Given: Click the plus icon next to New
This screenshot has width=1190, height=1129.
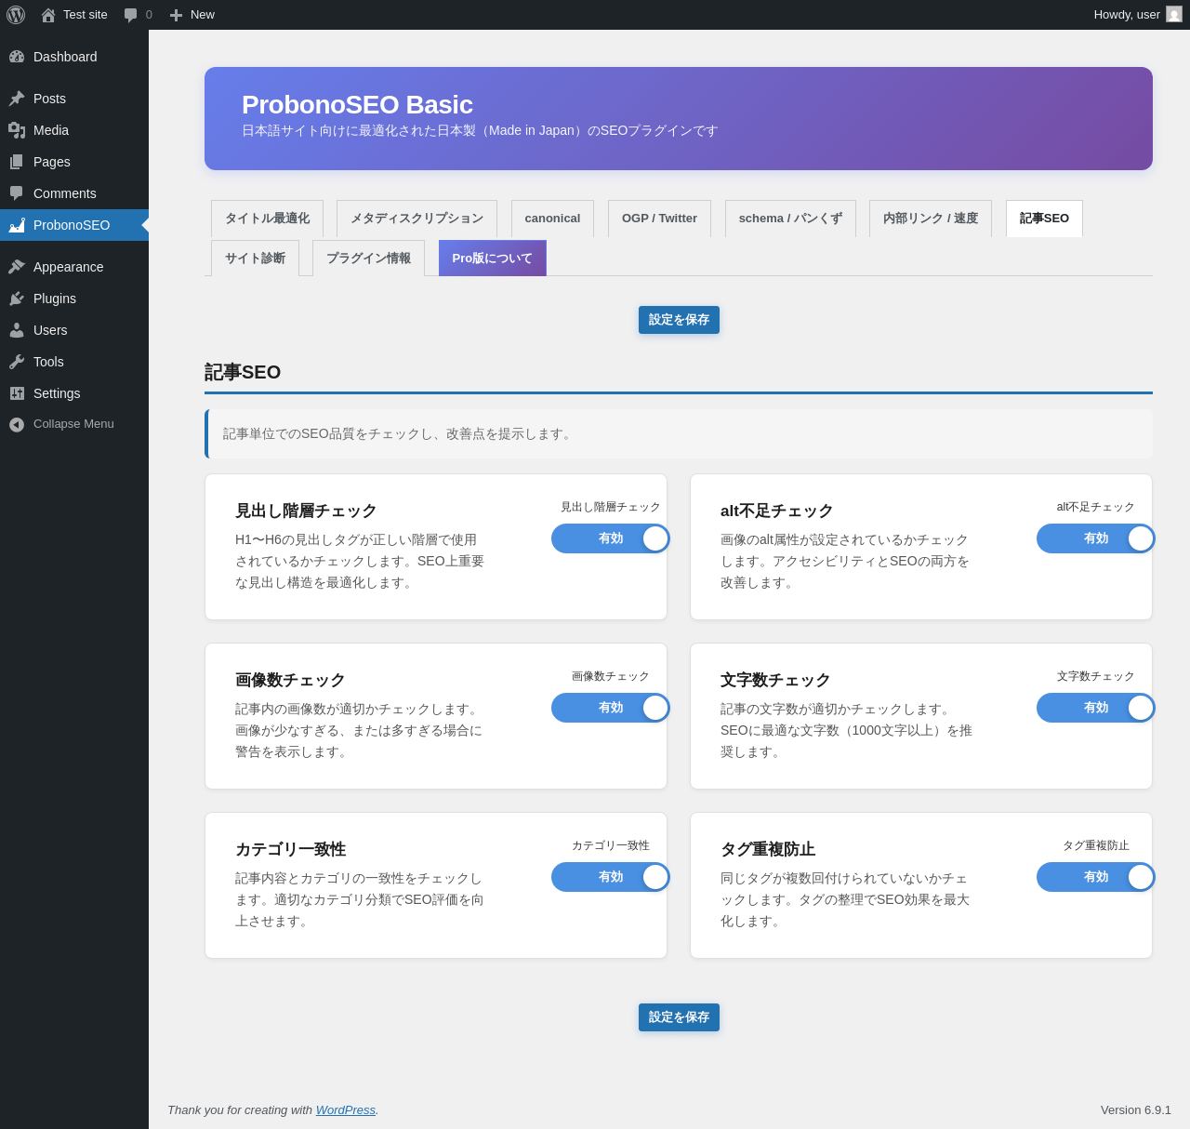Looking at the screenshot, I should click(x=176, y=15).
